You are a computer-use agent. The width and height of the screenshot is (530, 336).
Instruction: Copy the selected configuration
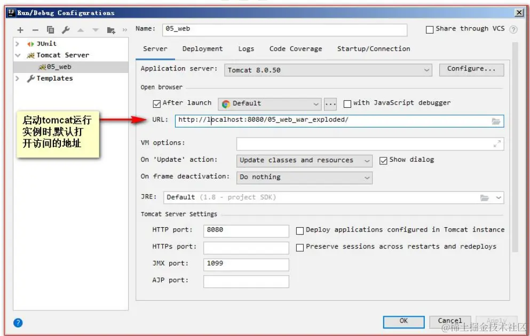(50, 30)
